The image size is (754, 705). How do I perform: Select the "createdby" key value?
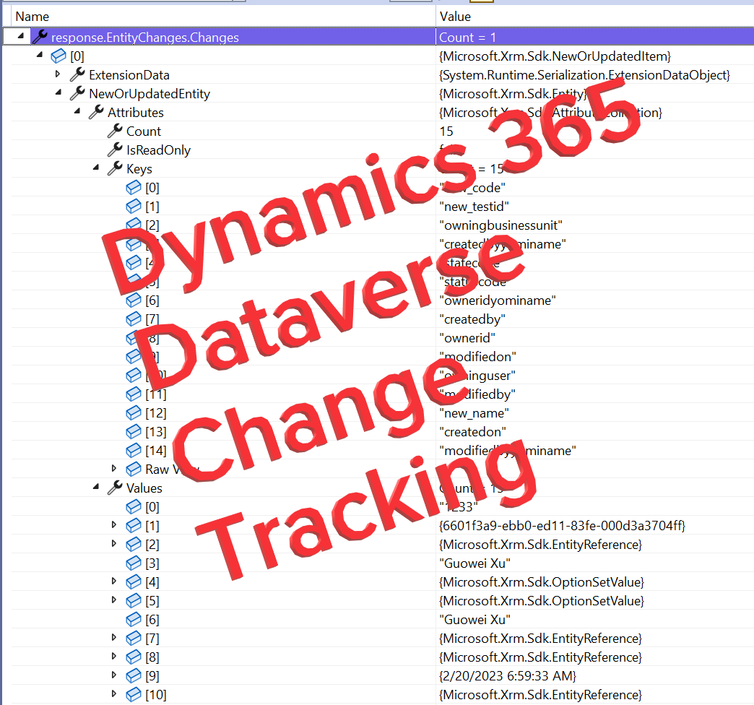pyautogui.click(x=472, y=319)
